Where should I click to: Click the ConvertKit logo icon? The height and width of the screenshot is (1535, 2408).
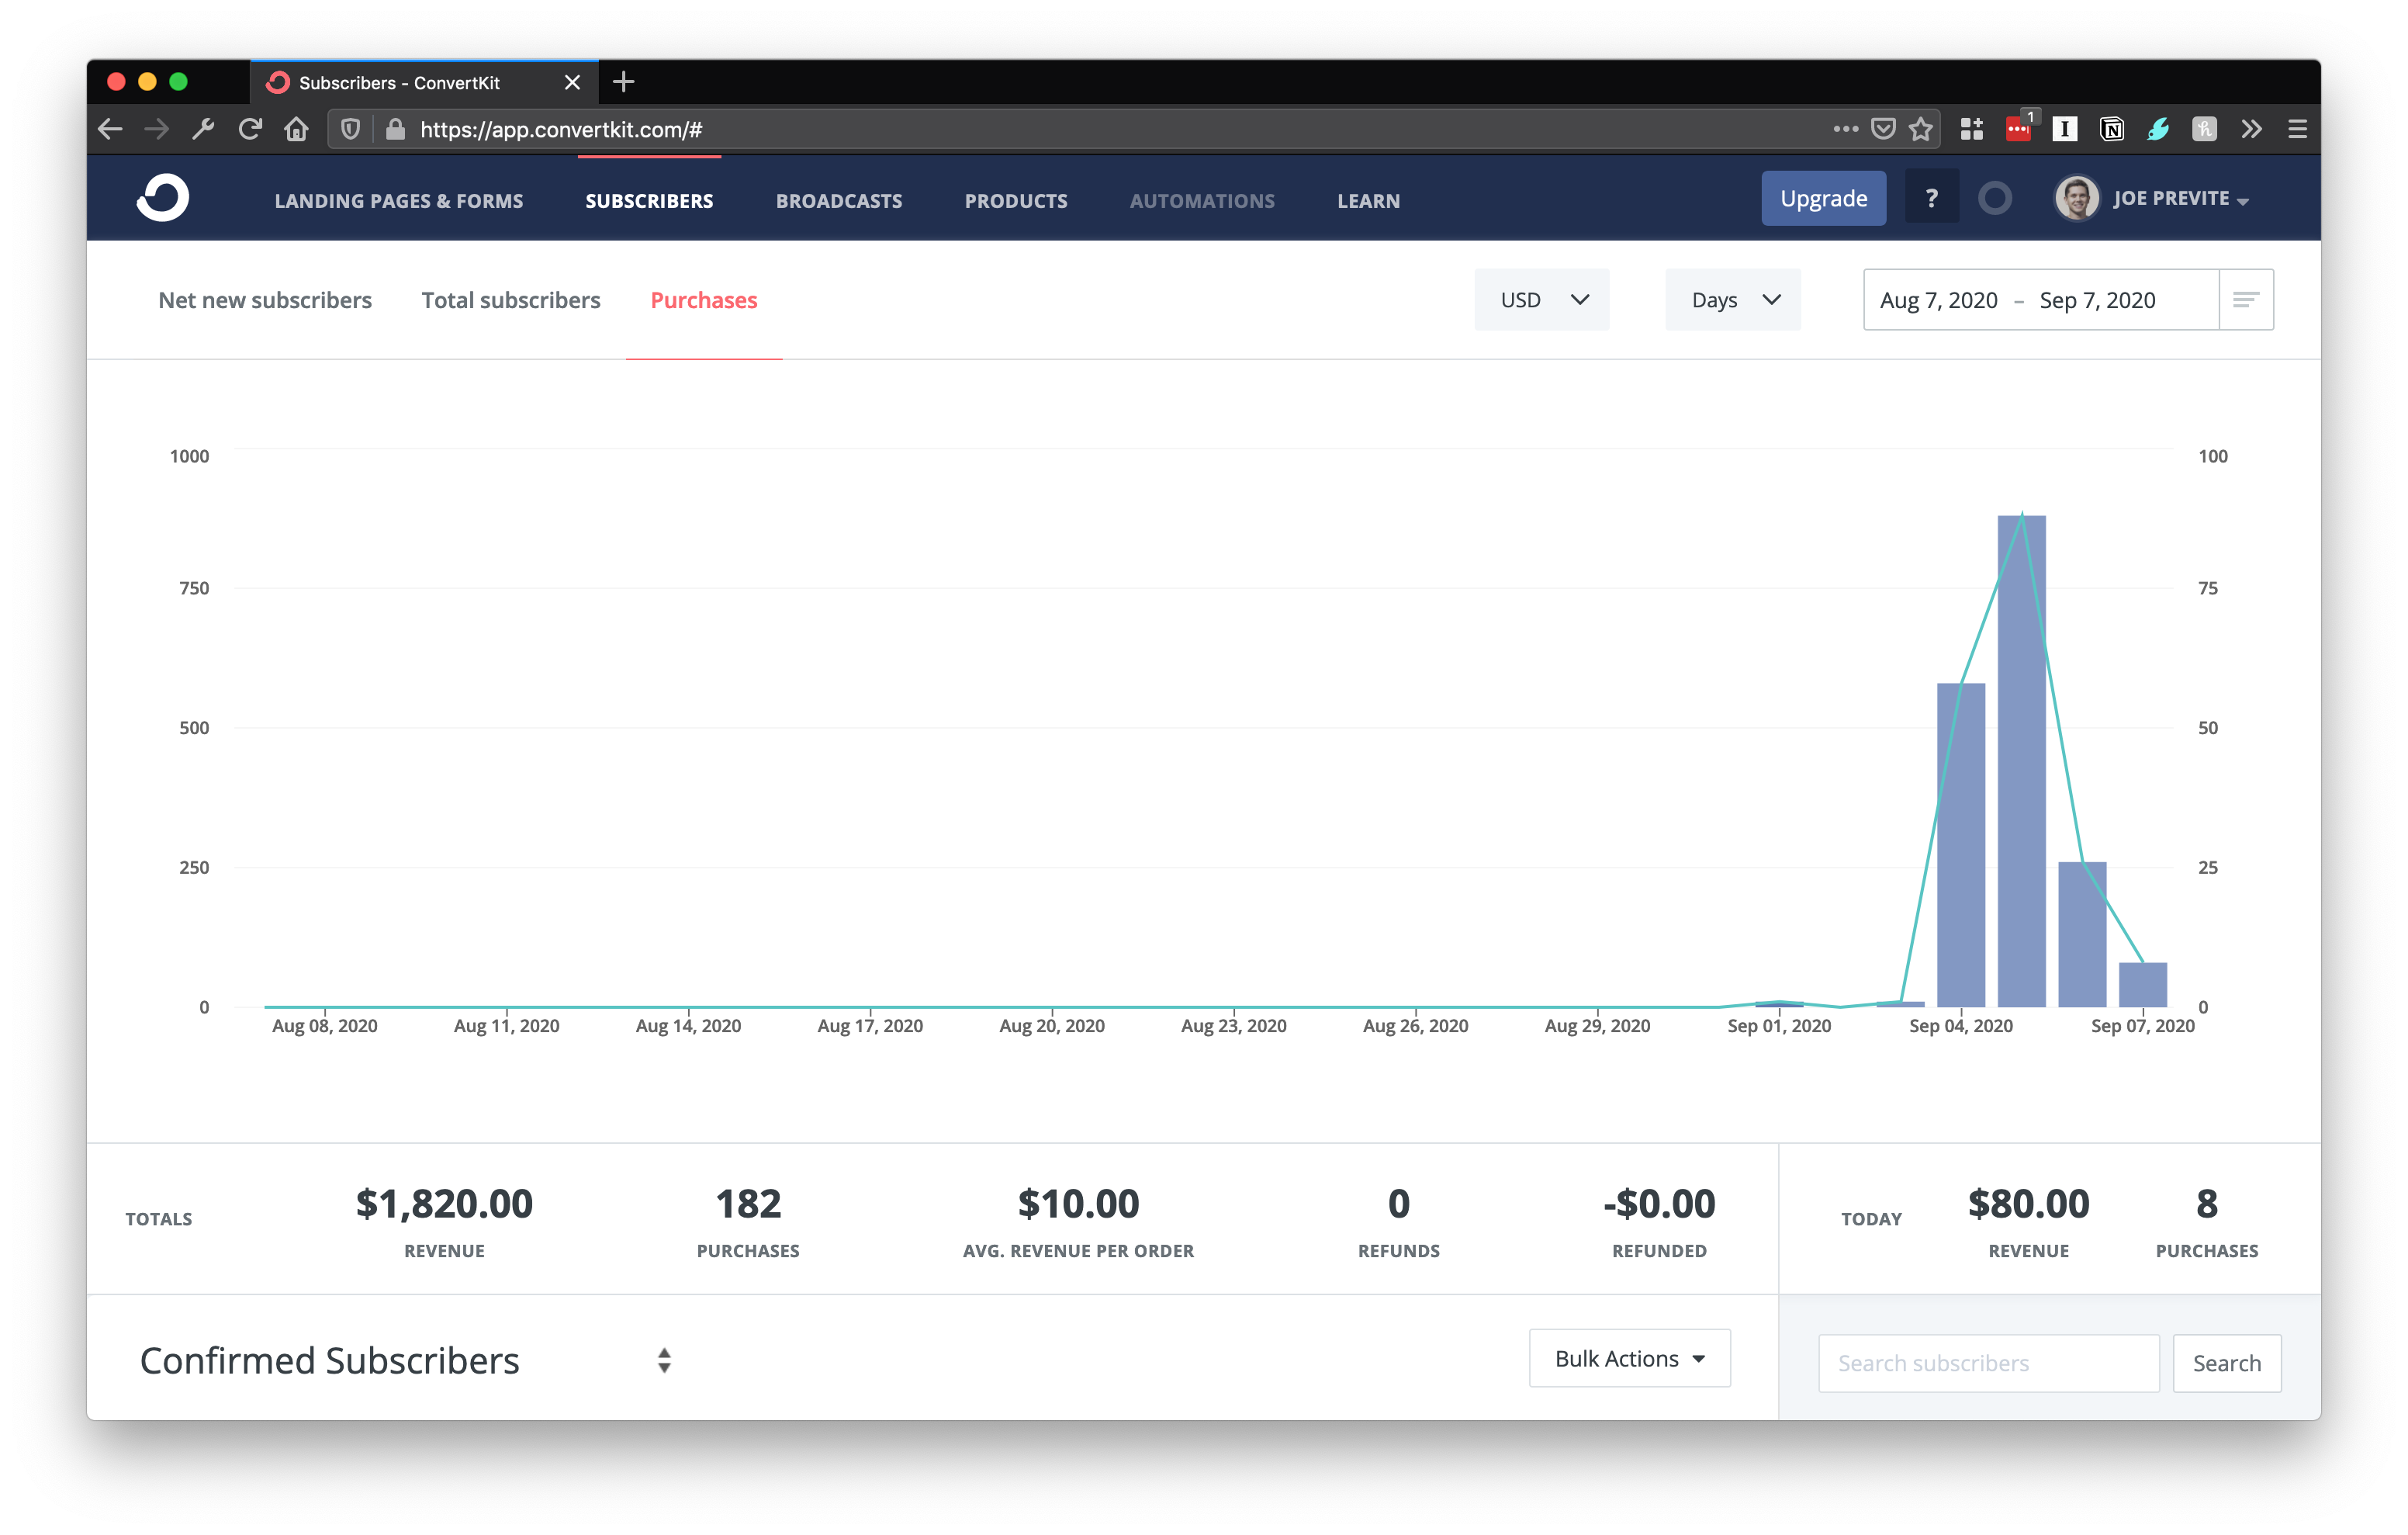163,198
